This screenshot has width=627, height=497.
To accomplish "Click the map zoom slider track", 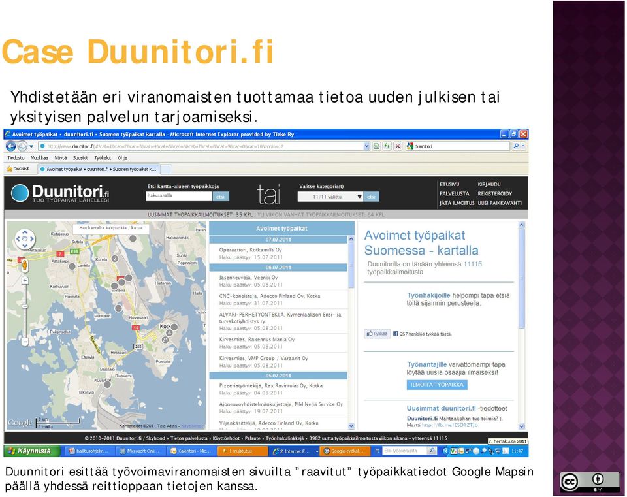I will [x=25, y=311].
